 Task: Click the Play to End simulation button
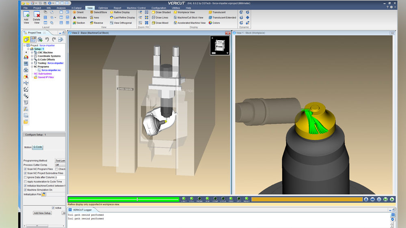pos(392,199)
